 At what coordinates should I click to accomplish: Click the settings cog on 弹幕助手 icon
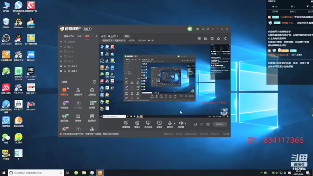[68, 88]
